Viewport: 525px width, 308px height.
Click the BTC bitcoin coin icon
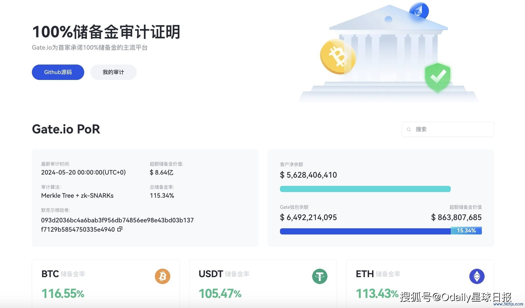click(163, 276)
